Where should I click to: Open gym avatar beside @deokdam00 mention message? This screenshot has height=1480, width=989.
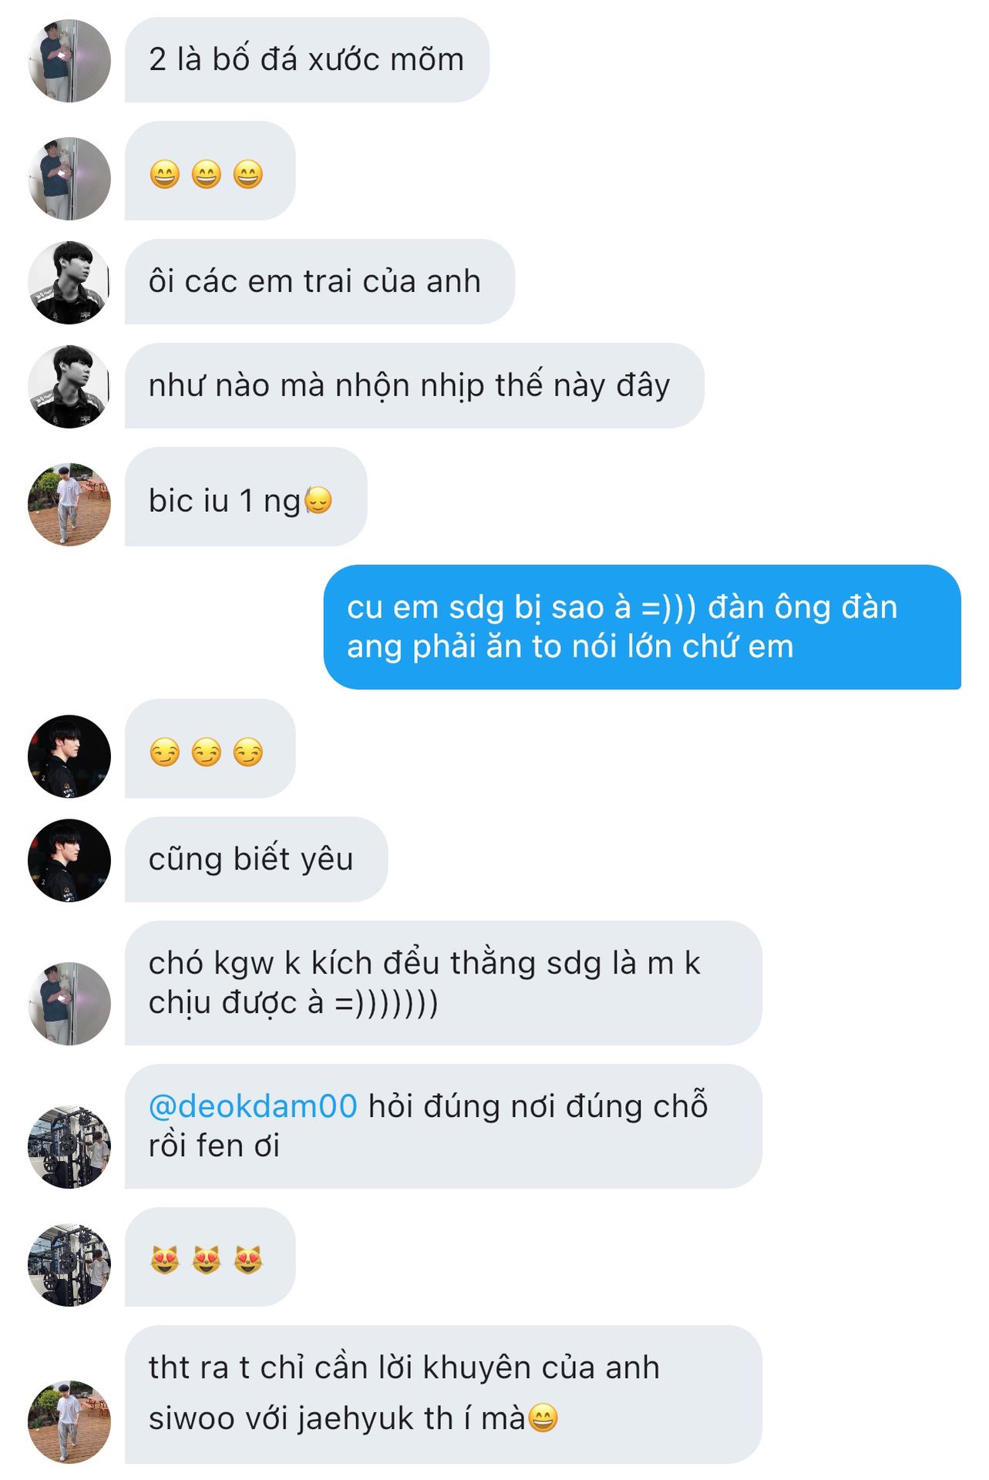pyautogui.click(x=69, y=1147)
